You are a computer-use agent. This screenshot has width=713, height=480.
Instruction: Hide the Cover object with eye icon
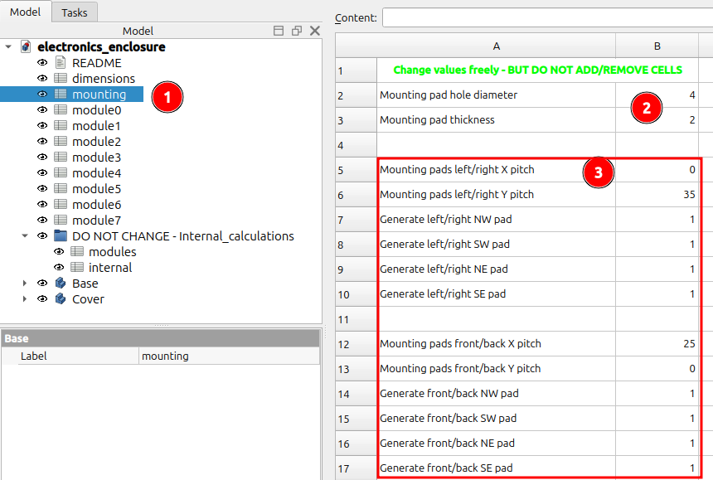click(42, 298)
